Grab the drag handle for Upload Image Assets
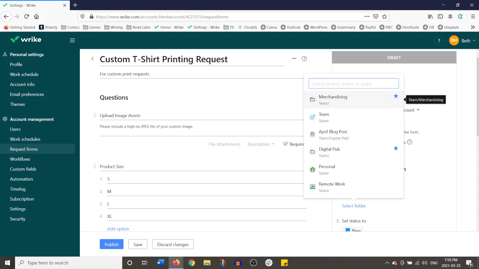479x269 pixels. (x=95, y=115)
